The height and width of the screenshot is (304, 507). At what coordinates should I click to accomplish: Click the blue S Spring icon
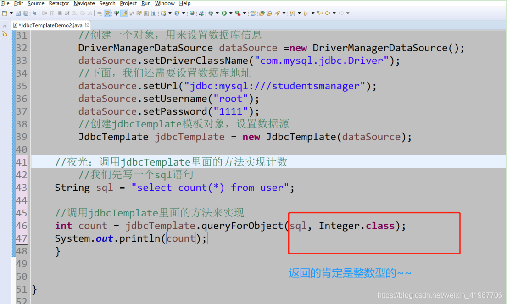click(x=177, y=13)
